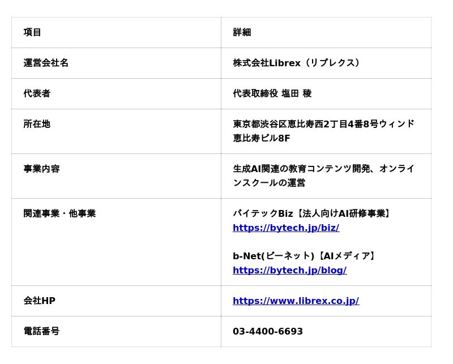Select the 関連事業・他事業 row label
Viewport: 453px width, 364px height.
coord(59,213)
